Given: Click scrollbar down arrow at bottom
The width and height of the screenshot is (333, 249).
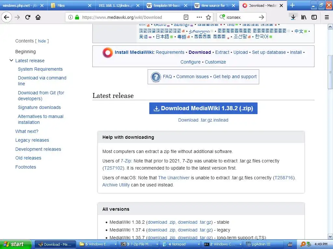Looking at the screenshot, I should click(330, 237).
